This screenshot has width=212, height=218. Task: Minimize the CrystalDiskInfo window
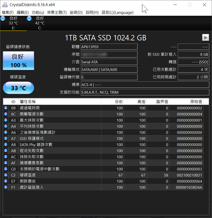point(175,5)
